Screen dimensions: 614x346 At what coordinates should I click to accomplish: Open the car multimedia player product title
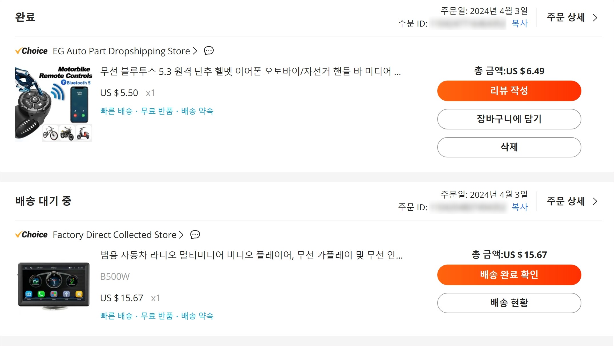(x=251, y=255)
